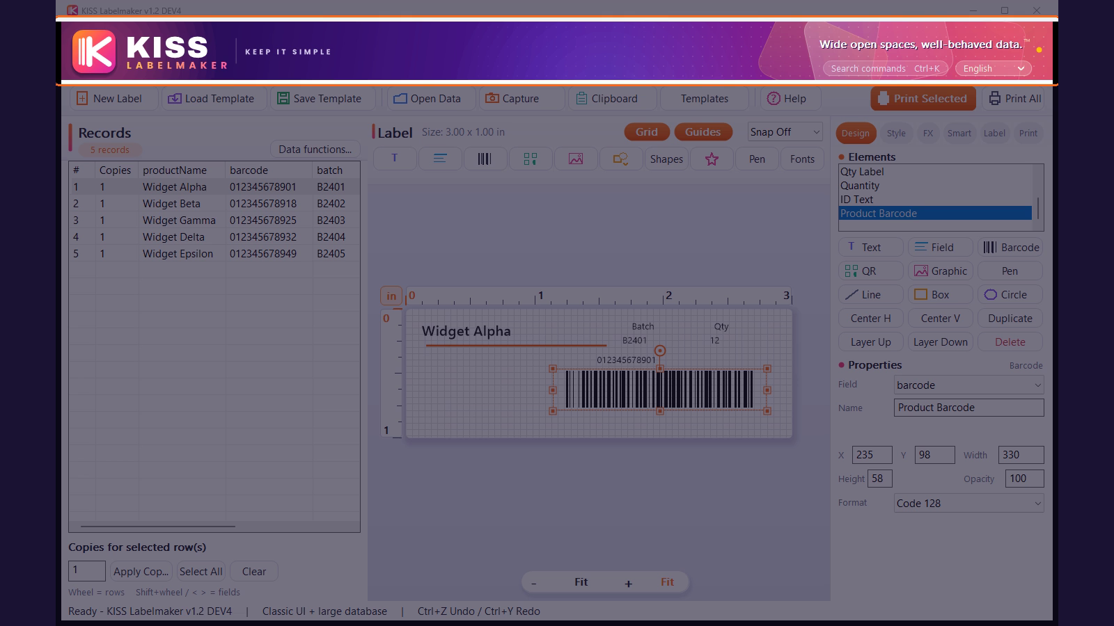Select the field lines icon in label toolbar

(x=440, y=159)
